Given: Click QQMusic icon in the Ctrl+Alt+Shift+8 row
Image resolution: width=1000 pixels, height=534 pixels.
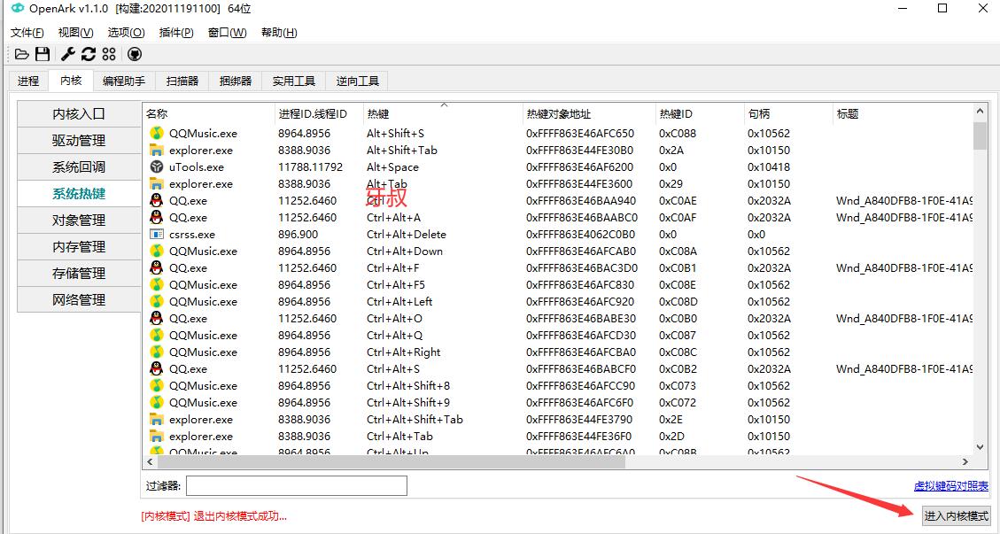Looking at the screenshot, I should (156, 385).
